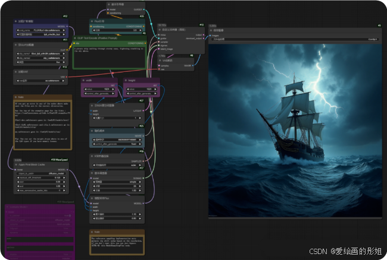Click GUIDER output port of 基本引导器 node
The width and height of the screenshot is (387, 260).
click(144, 9)
